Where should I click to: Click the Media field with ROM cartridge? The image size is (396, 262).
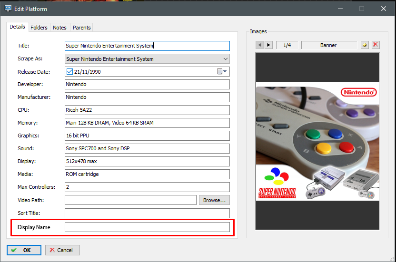tap(147, 174)
